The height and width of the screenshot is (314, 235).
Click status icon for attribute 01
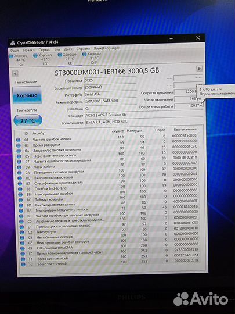[x=18, y=140]
